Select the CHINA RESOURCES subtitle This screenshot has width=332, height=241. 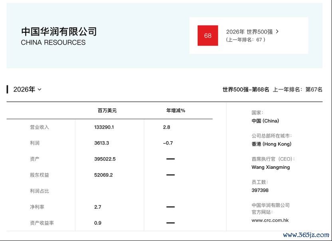pos(53,42)
